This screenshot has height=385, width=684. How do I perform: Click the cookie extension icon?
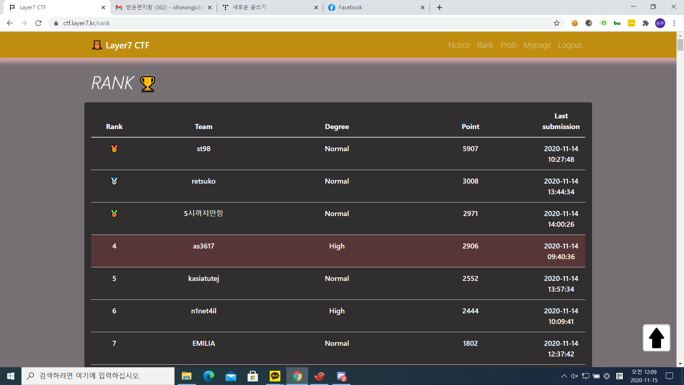click(574, 23)
